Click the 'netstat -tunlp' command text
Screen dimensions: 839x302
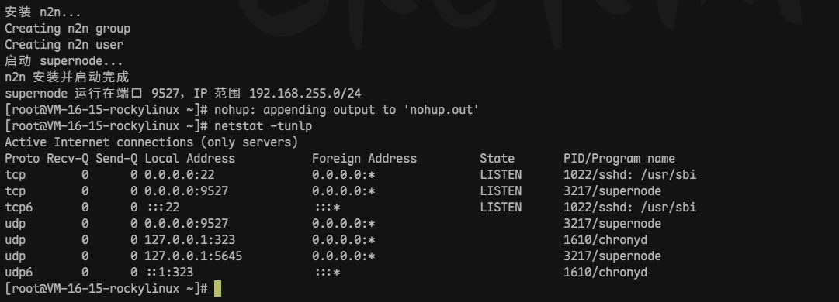tap(263, 126)
